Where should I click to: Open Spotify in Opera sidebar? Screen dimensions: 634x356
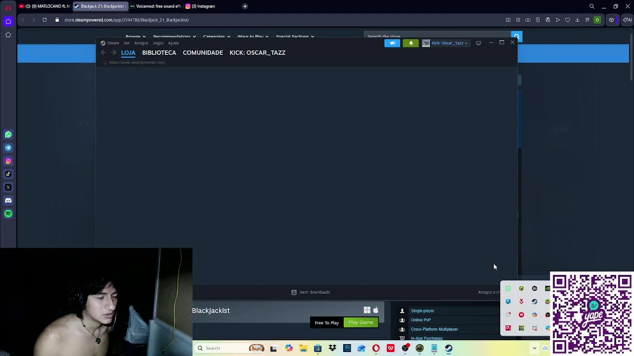point(8,214)
